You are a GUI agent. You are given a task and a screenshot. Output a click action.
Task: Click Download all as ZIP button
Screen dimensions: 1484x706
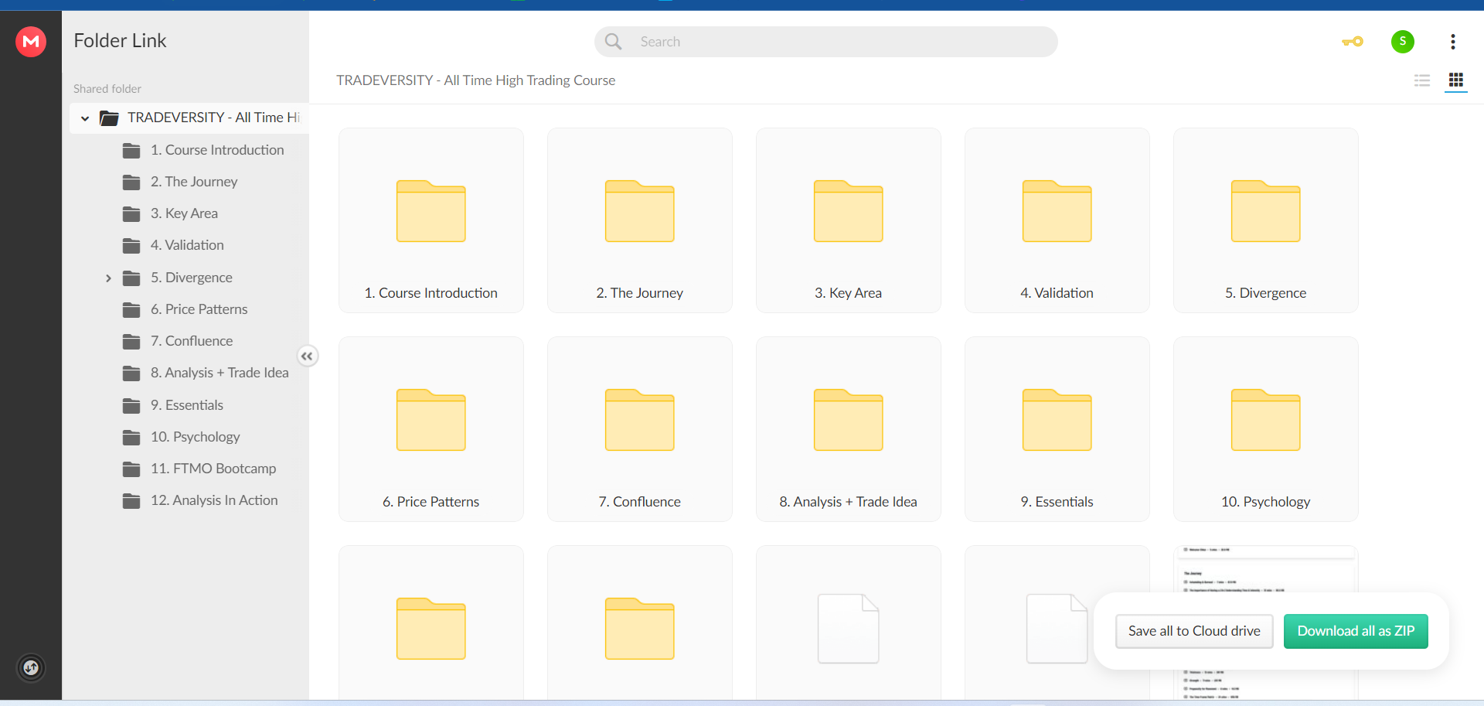coord(1355,631)
